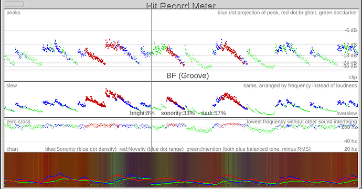Click the bright:8% readout

[x=142, y=113]
